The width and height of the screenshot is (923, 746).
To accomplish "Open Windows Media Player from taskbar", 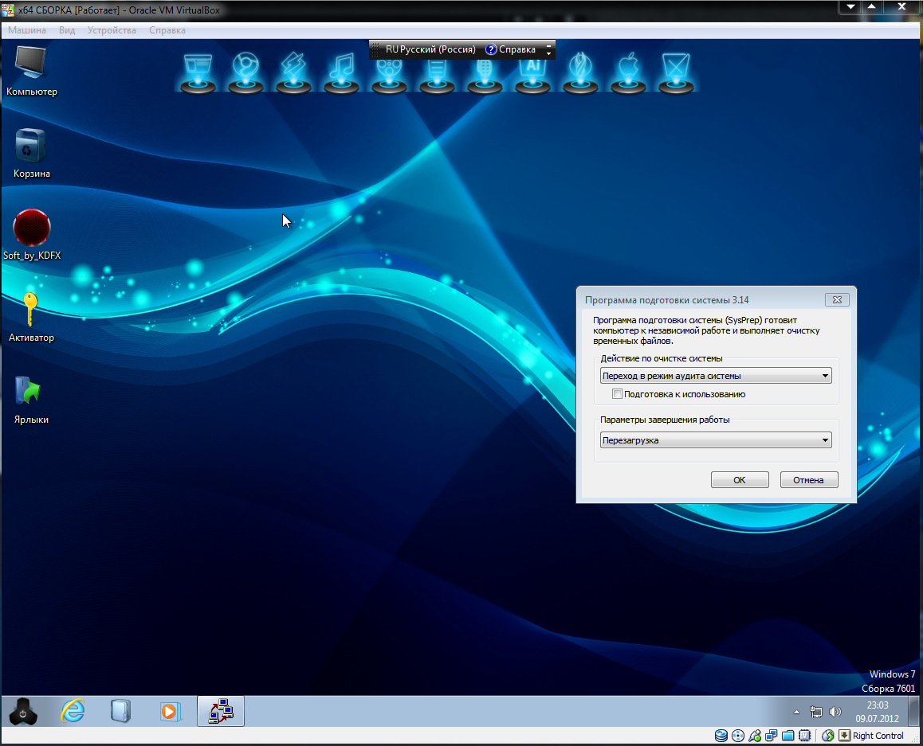I will pos(170,711).
